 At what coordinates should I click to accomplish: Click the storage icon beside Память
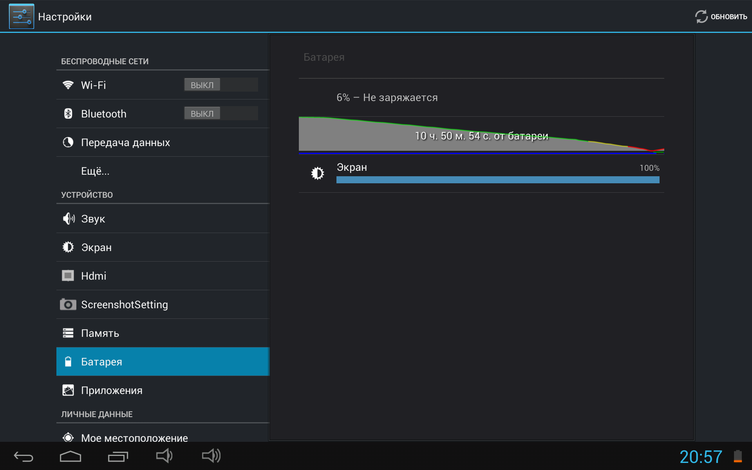tap(68, 333)
